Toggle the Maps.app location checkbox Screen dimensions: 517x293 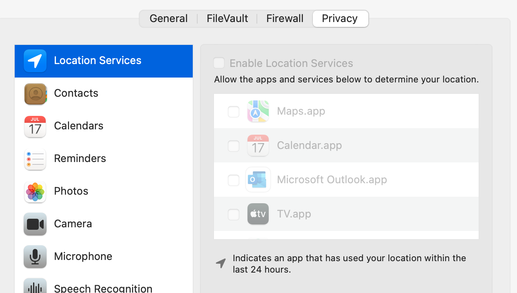click(x=234, y=111)
